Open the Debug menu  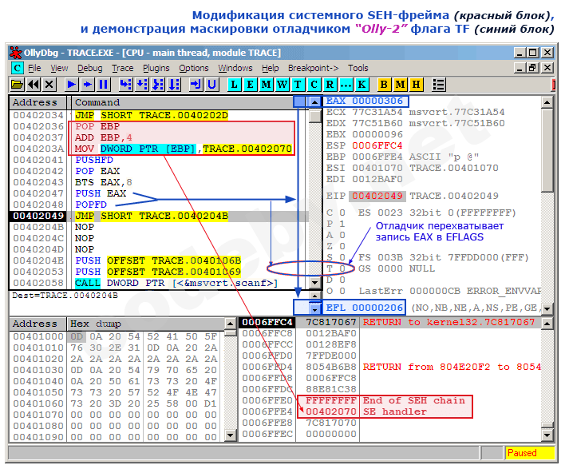89,68
